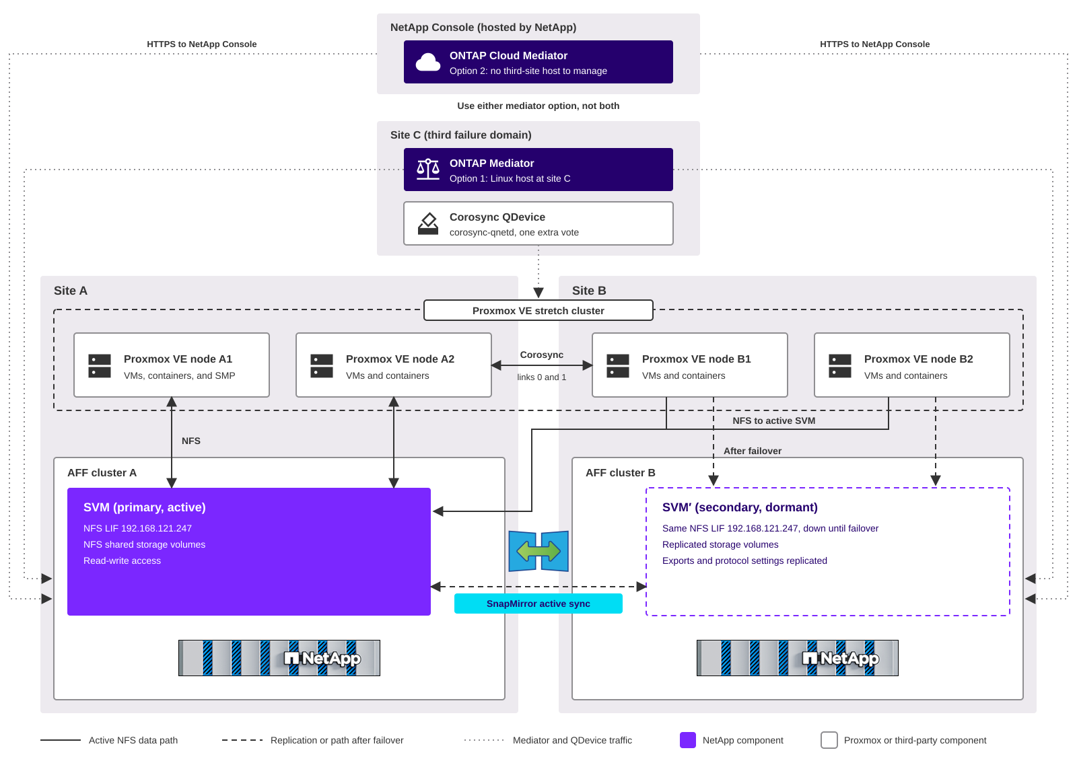1077x767 pixels.
Task: Click the right HTTPS to NetApp Console label
Action: 875,44
